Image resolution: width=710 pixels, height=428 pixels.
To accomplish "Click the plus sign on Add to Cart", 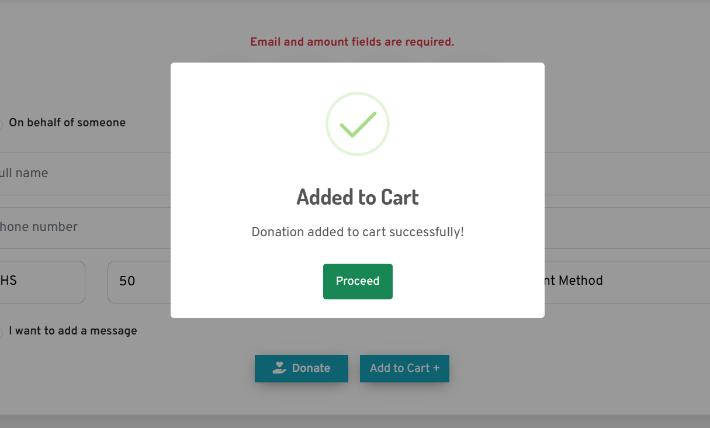I will click(x=436, y=368).
